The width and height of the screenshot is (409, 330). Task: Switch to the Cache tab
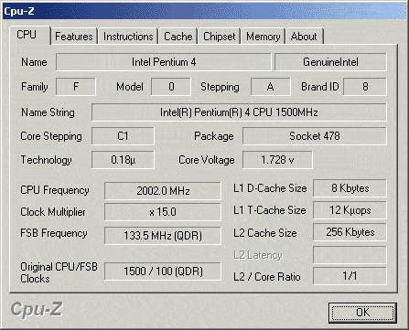[178, 37]
